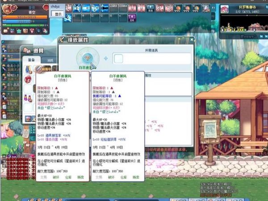Click the star icon below the status bars

coord(19,31)
